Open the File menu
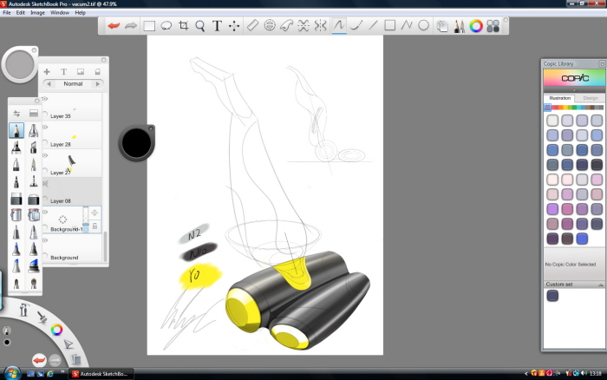Image resolution: width=607 pixels, height=380 pixels. point(7,13)
